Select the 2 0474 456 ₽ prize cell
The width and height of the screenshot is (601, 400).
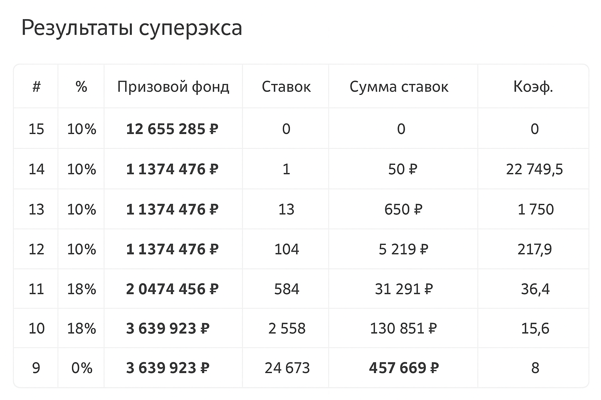click(172, 289)
